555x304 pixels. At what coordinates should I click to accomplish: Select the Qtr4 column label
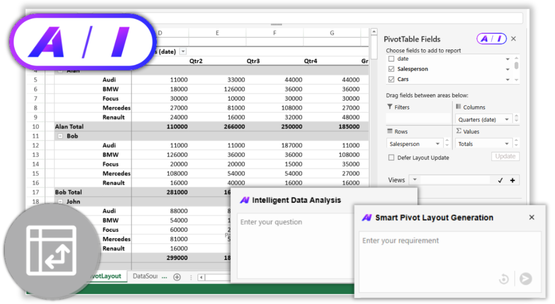(310, 61)
